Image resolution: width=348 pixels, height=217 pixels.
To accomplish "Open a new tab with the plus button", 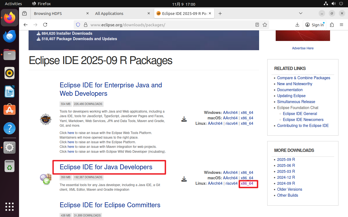I will click(220, 13).
